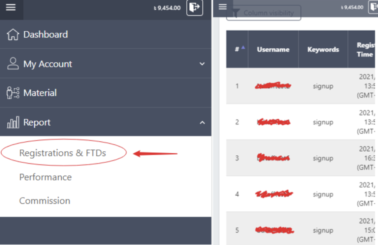Click the Material hierarchy icon
This screenshot has width=378, height=245.
click(13, 93)
